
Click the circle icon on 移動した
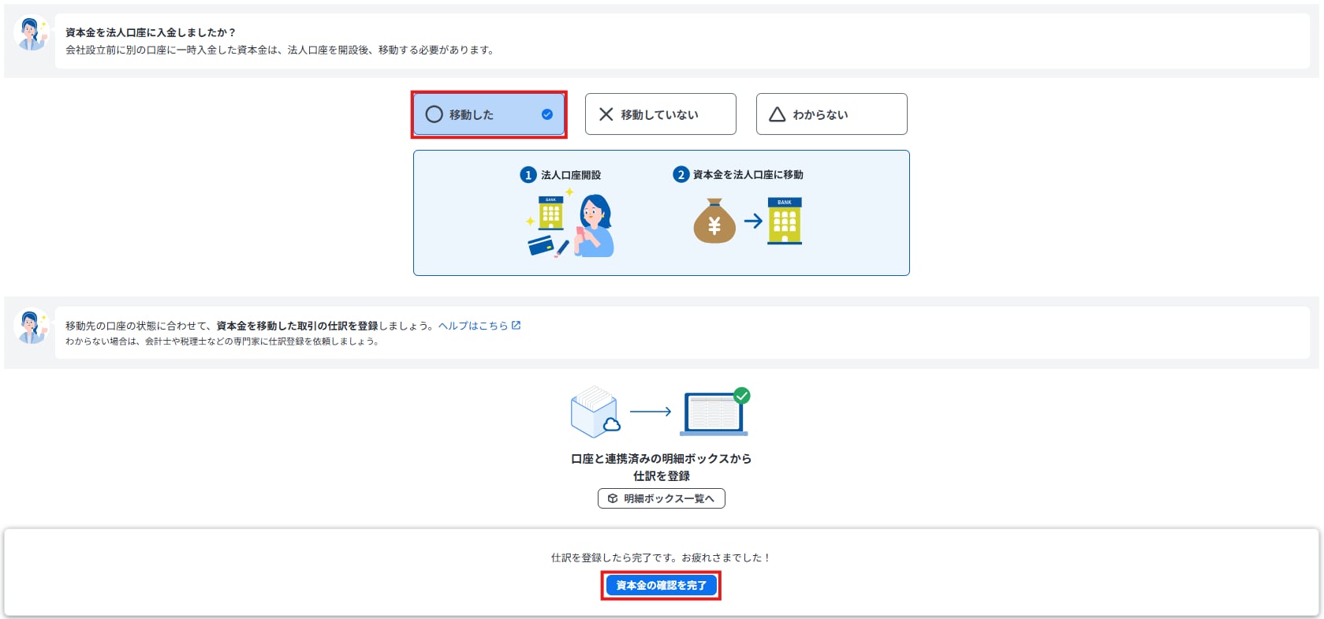point(434,114)
